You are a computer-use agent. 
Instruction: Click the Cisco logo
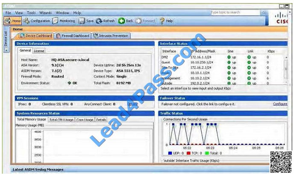click(282, 18)
